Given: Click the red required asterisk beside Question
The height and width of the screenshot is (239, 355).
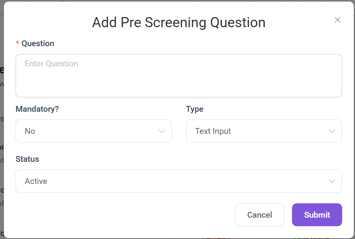Looking at the screenshot, I should pos(17,44).
